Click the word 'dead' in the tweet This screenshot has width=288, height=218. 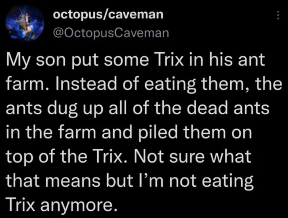click(x=207, y=108)
